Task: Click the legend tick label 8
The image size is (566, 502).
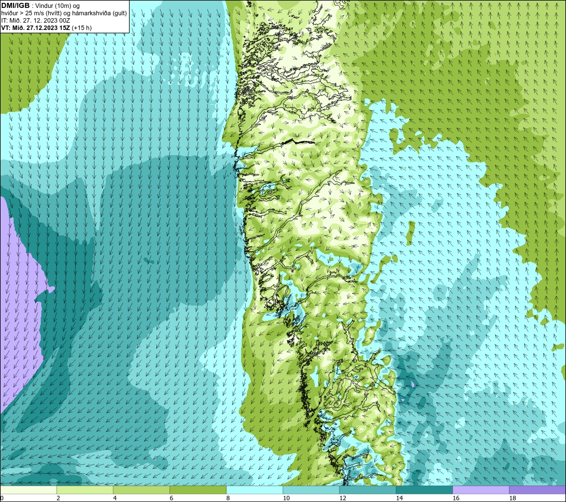Action: 228,499
